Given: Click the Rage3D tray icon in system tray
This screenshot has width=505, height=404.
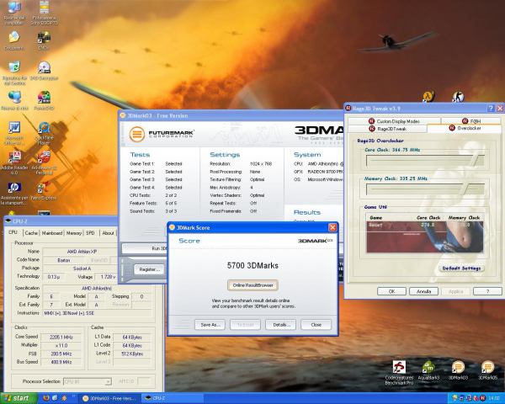Looking at the screenshot, I should (482, 398).
